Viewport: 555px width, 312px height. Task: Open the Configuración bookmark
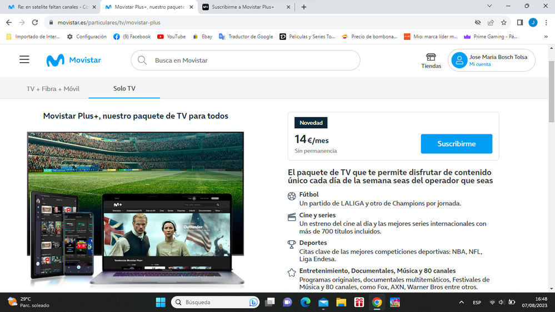[87, 37]
